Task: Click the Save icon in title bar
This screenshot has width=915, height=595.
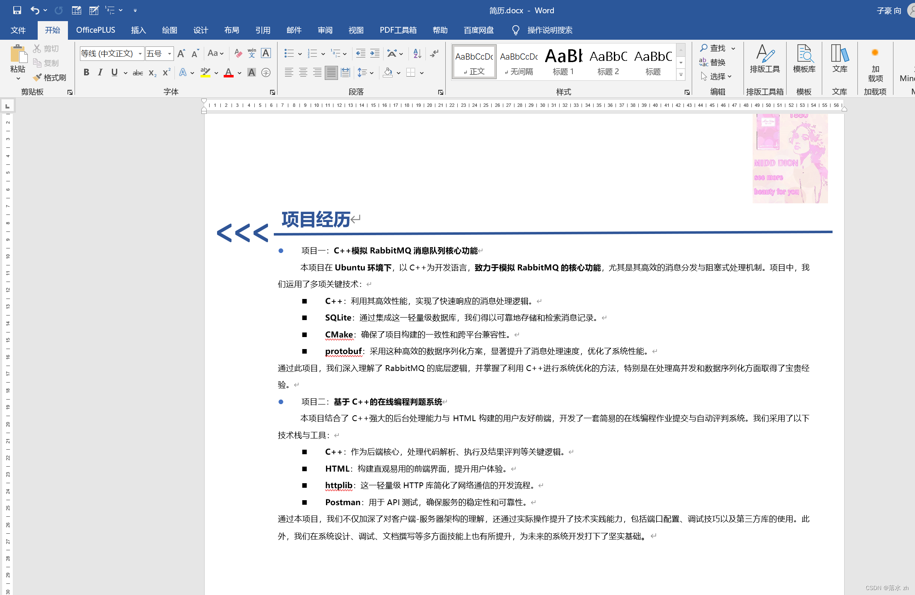Action: click(x=17, y=10)
